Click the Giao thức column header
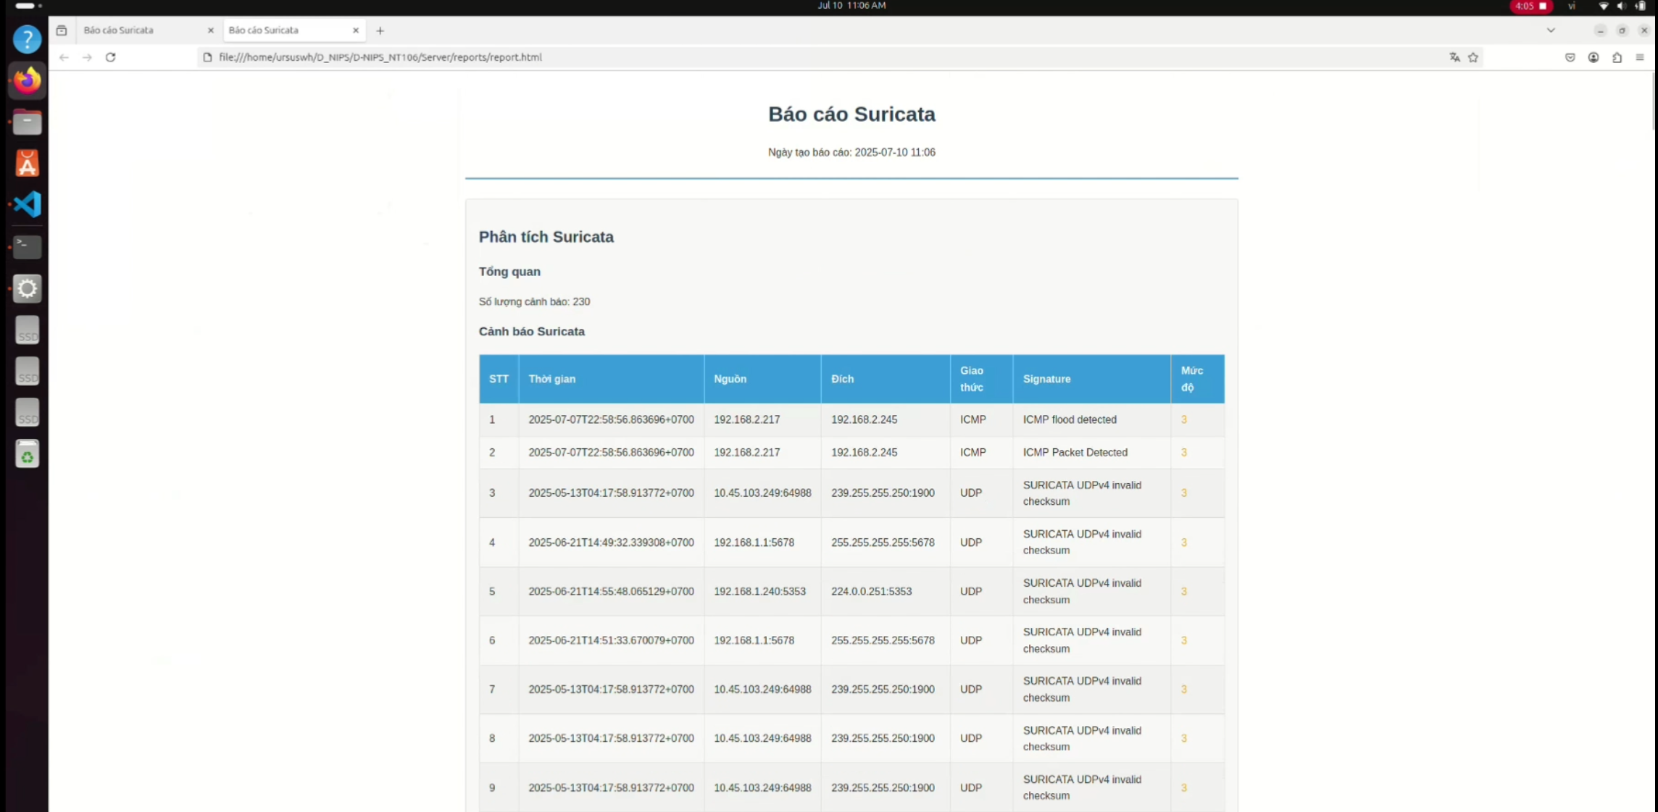Viewport: 1658px width, 812px height. click(981, 379)
